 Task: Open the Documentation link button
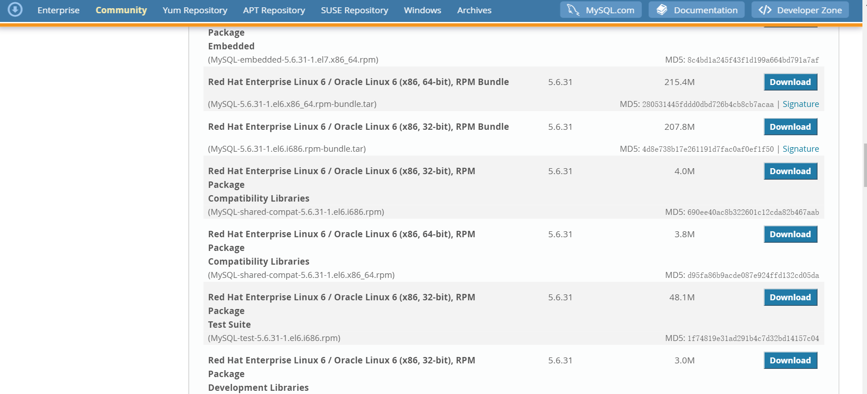click(x=696, y=10)
